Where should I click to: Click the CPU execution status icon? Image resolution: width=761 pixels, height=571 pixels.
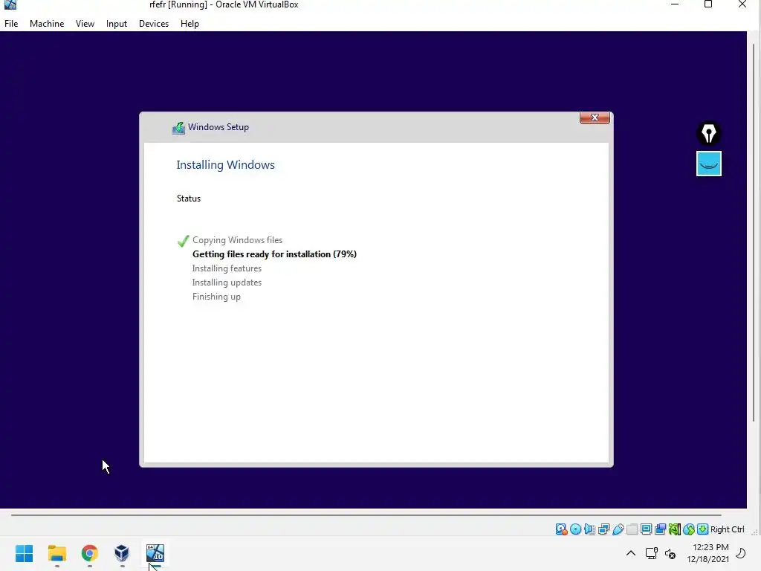click(675, 529)
